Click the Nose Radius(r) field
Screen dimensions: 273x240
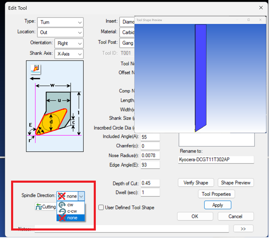click(x=150, y=155)
